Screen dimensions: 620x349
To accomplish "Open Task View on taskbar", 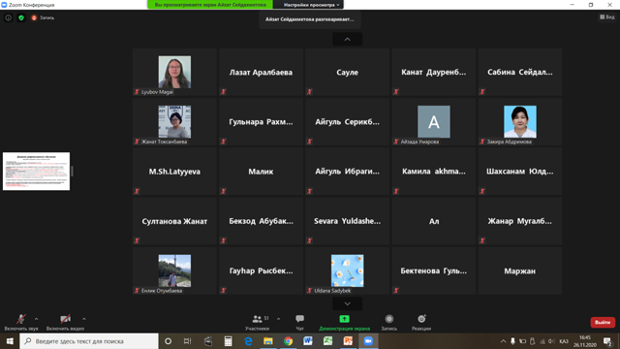I will coord(187,341).
